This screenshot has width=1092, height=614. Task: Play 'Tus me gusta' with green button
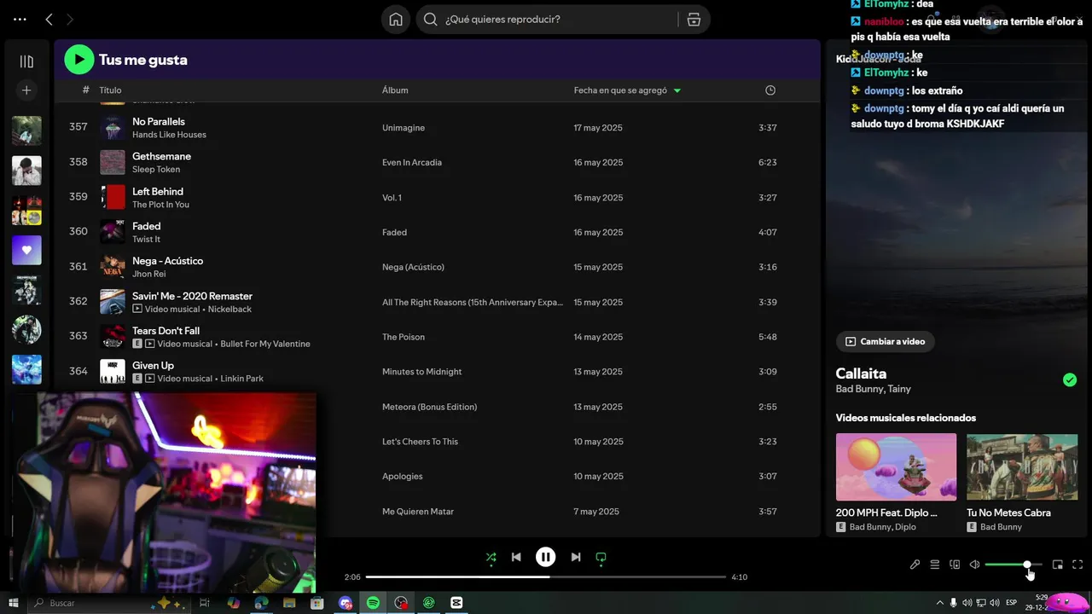pyautogui.click(x=79, y=59)
